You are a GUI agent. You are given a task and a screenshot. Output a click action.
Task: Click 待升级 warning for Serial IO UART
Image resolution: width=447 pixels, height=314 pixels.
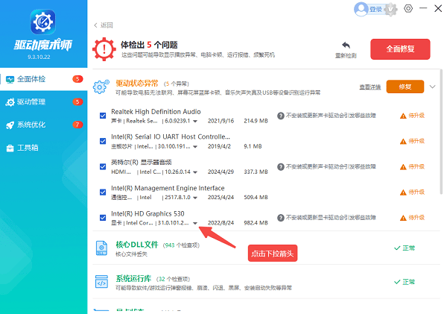tap(412, 141)
